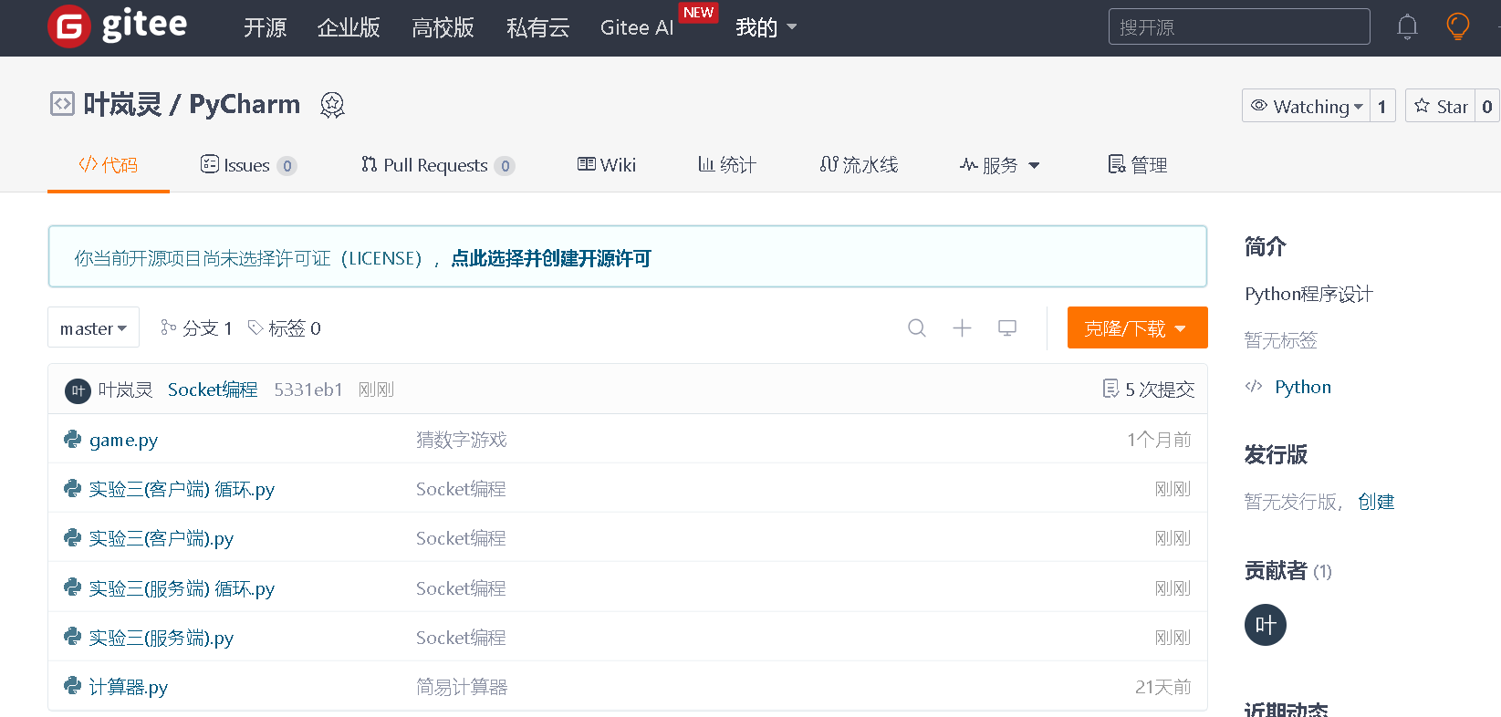Open file 实验三(服务端).py
This screenshot has height=717, width=1501.
coord(161,638)
